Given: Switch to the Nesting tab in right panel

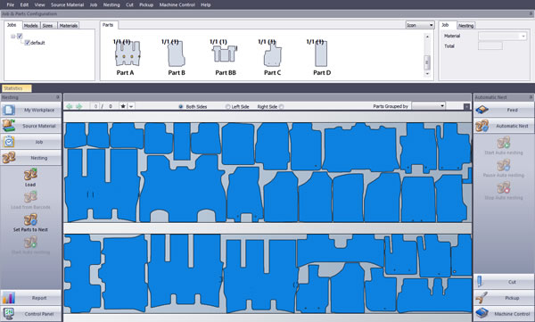Looking at the screenshot, I should pos(465,26).
